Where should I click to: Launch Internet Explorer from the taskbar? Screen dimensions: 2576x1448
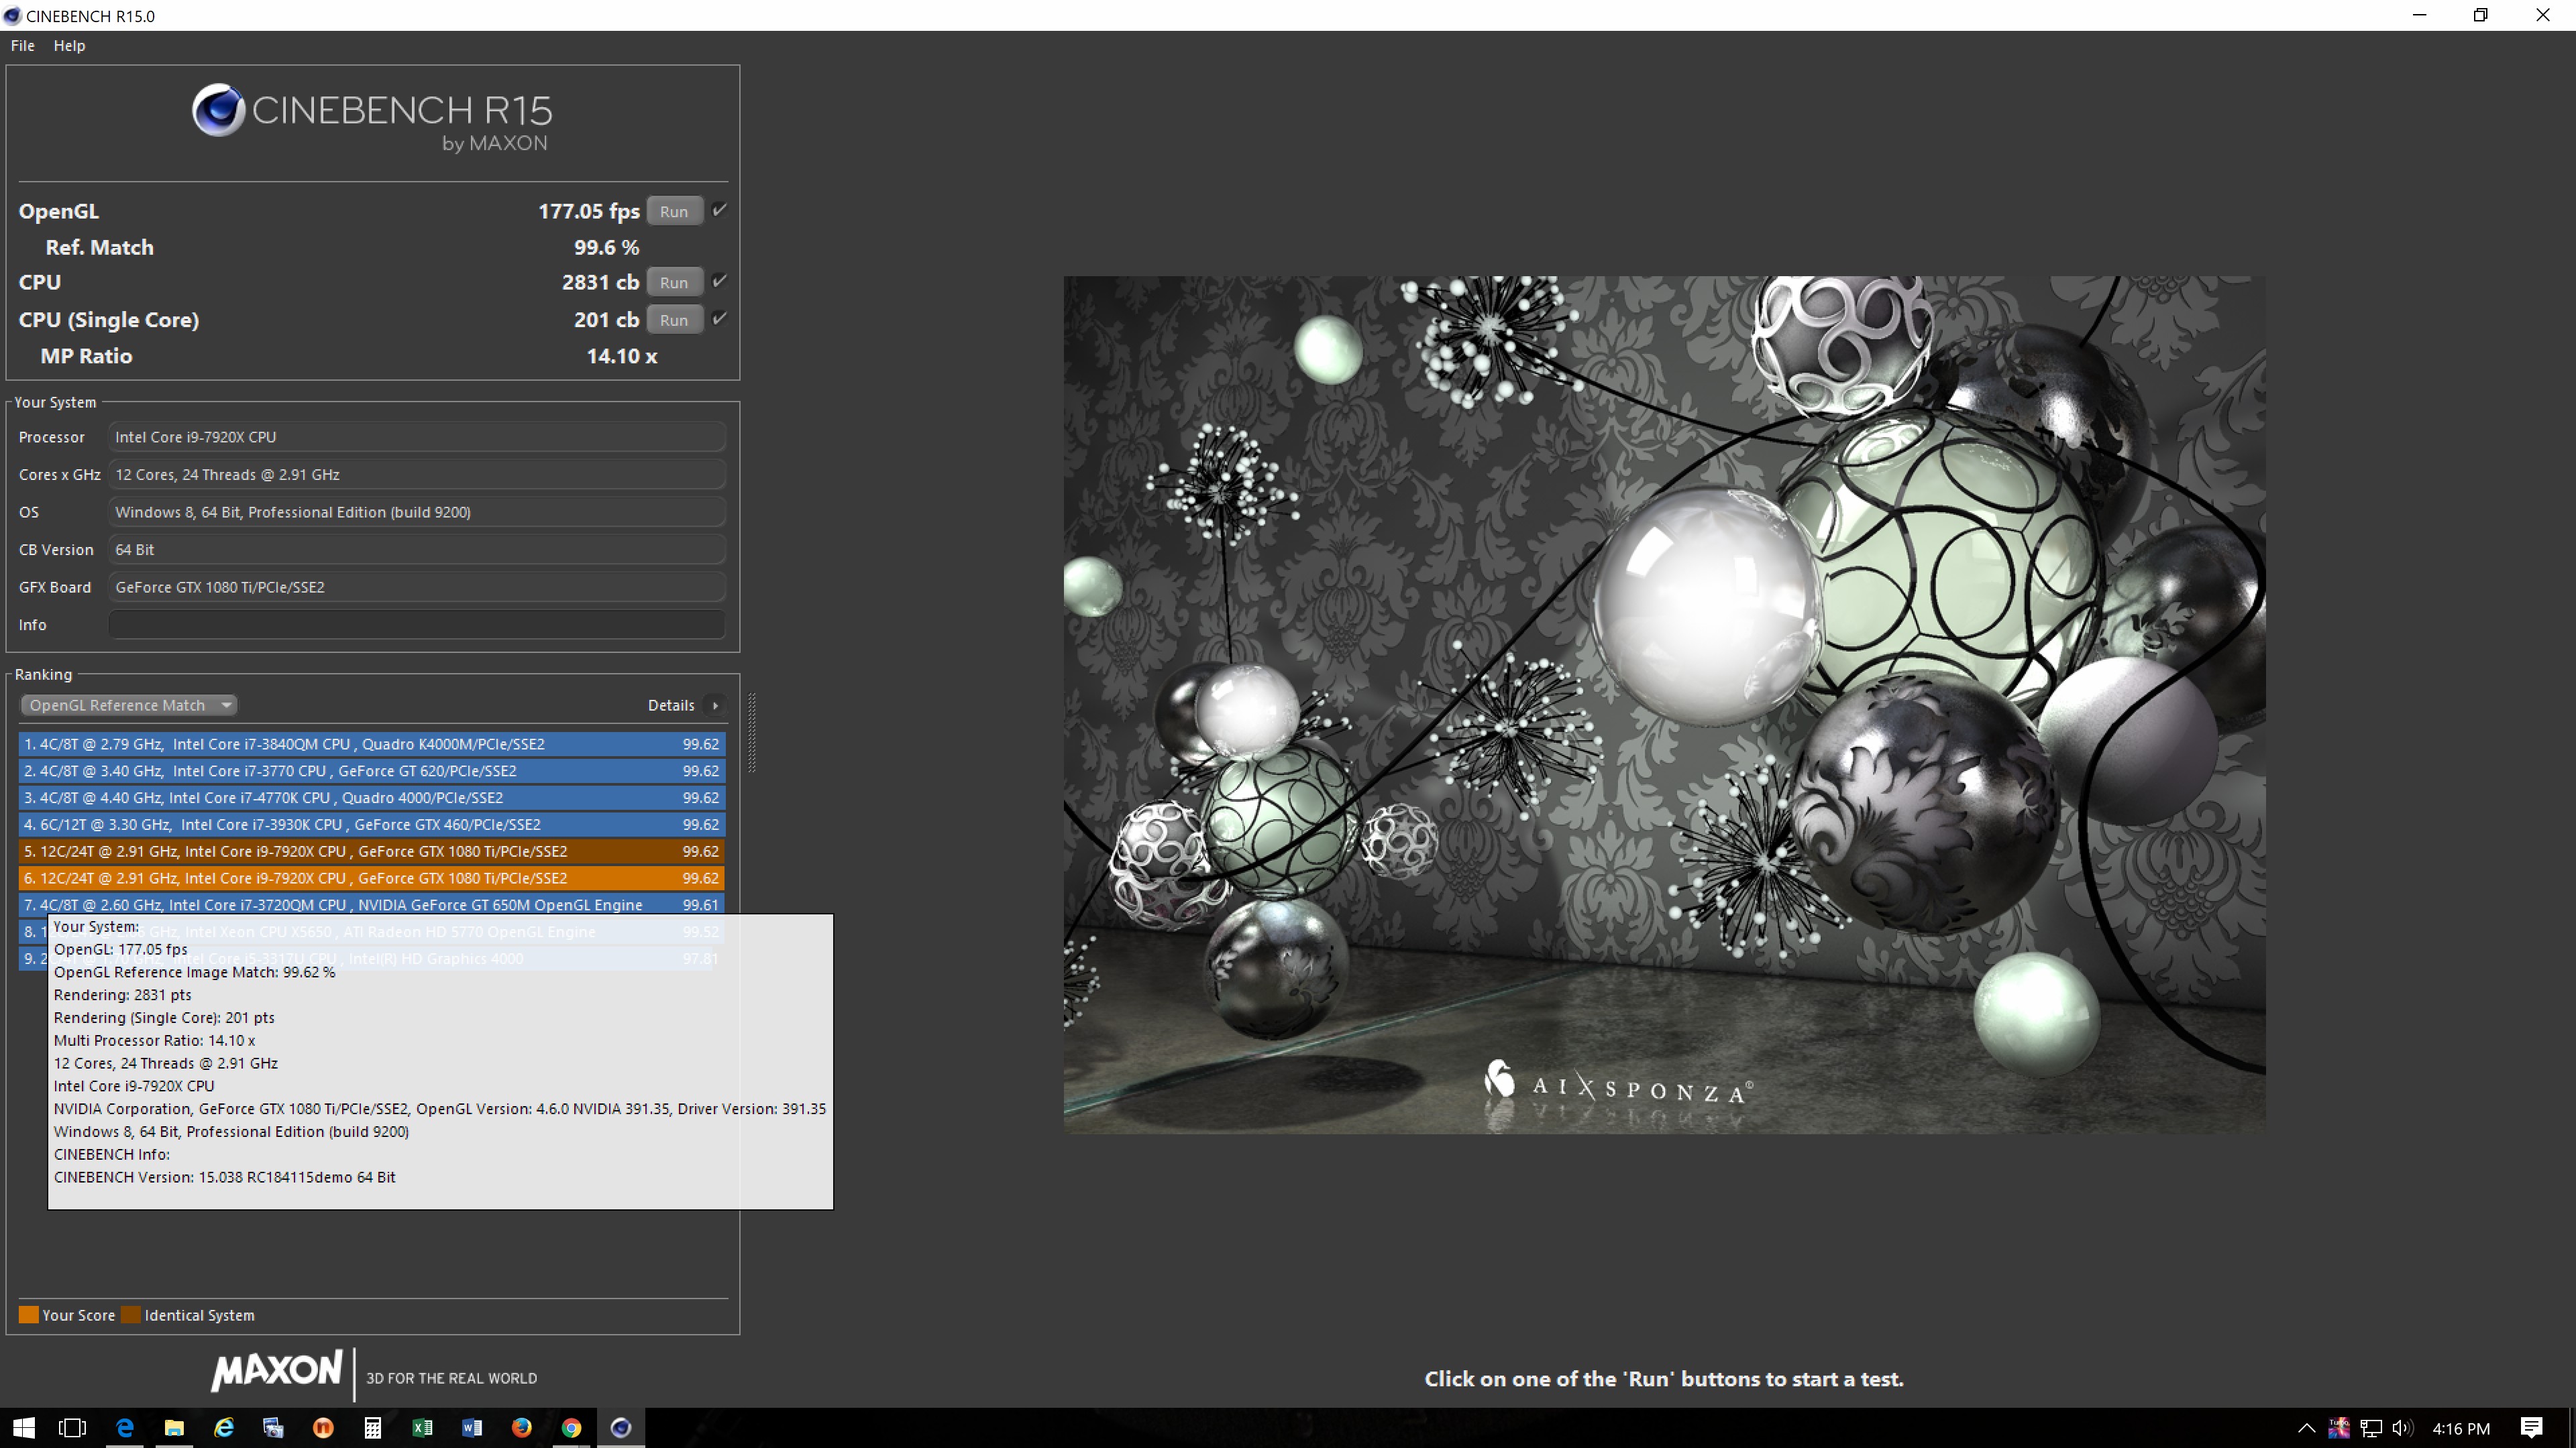pyautogui.click(x=224, y=1427)
